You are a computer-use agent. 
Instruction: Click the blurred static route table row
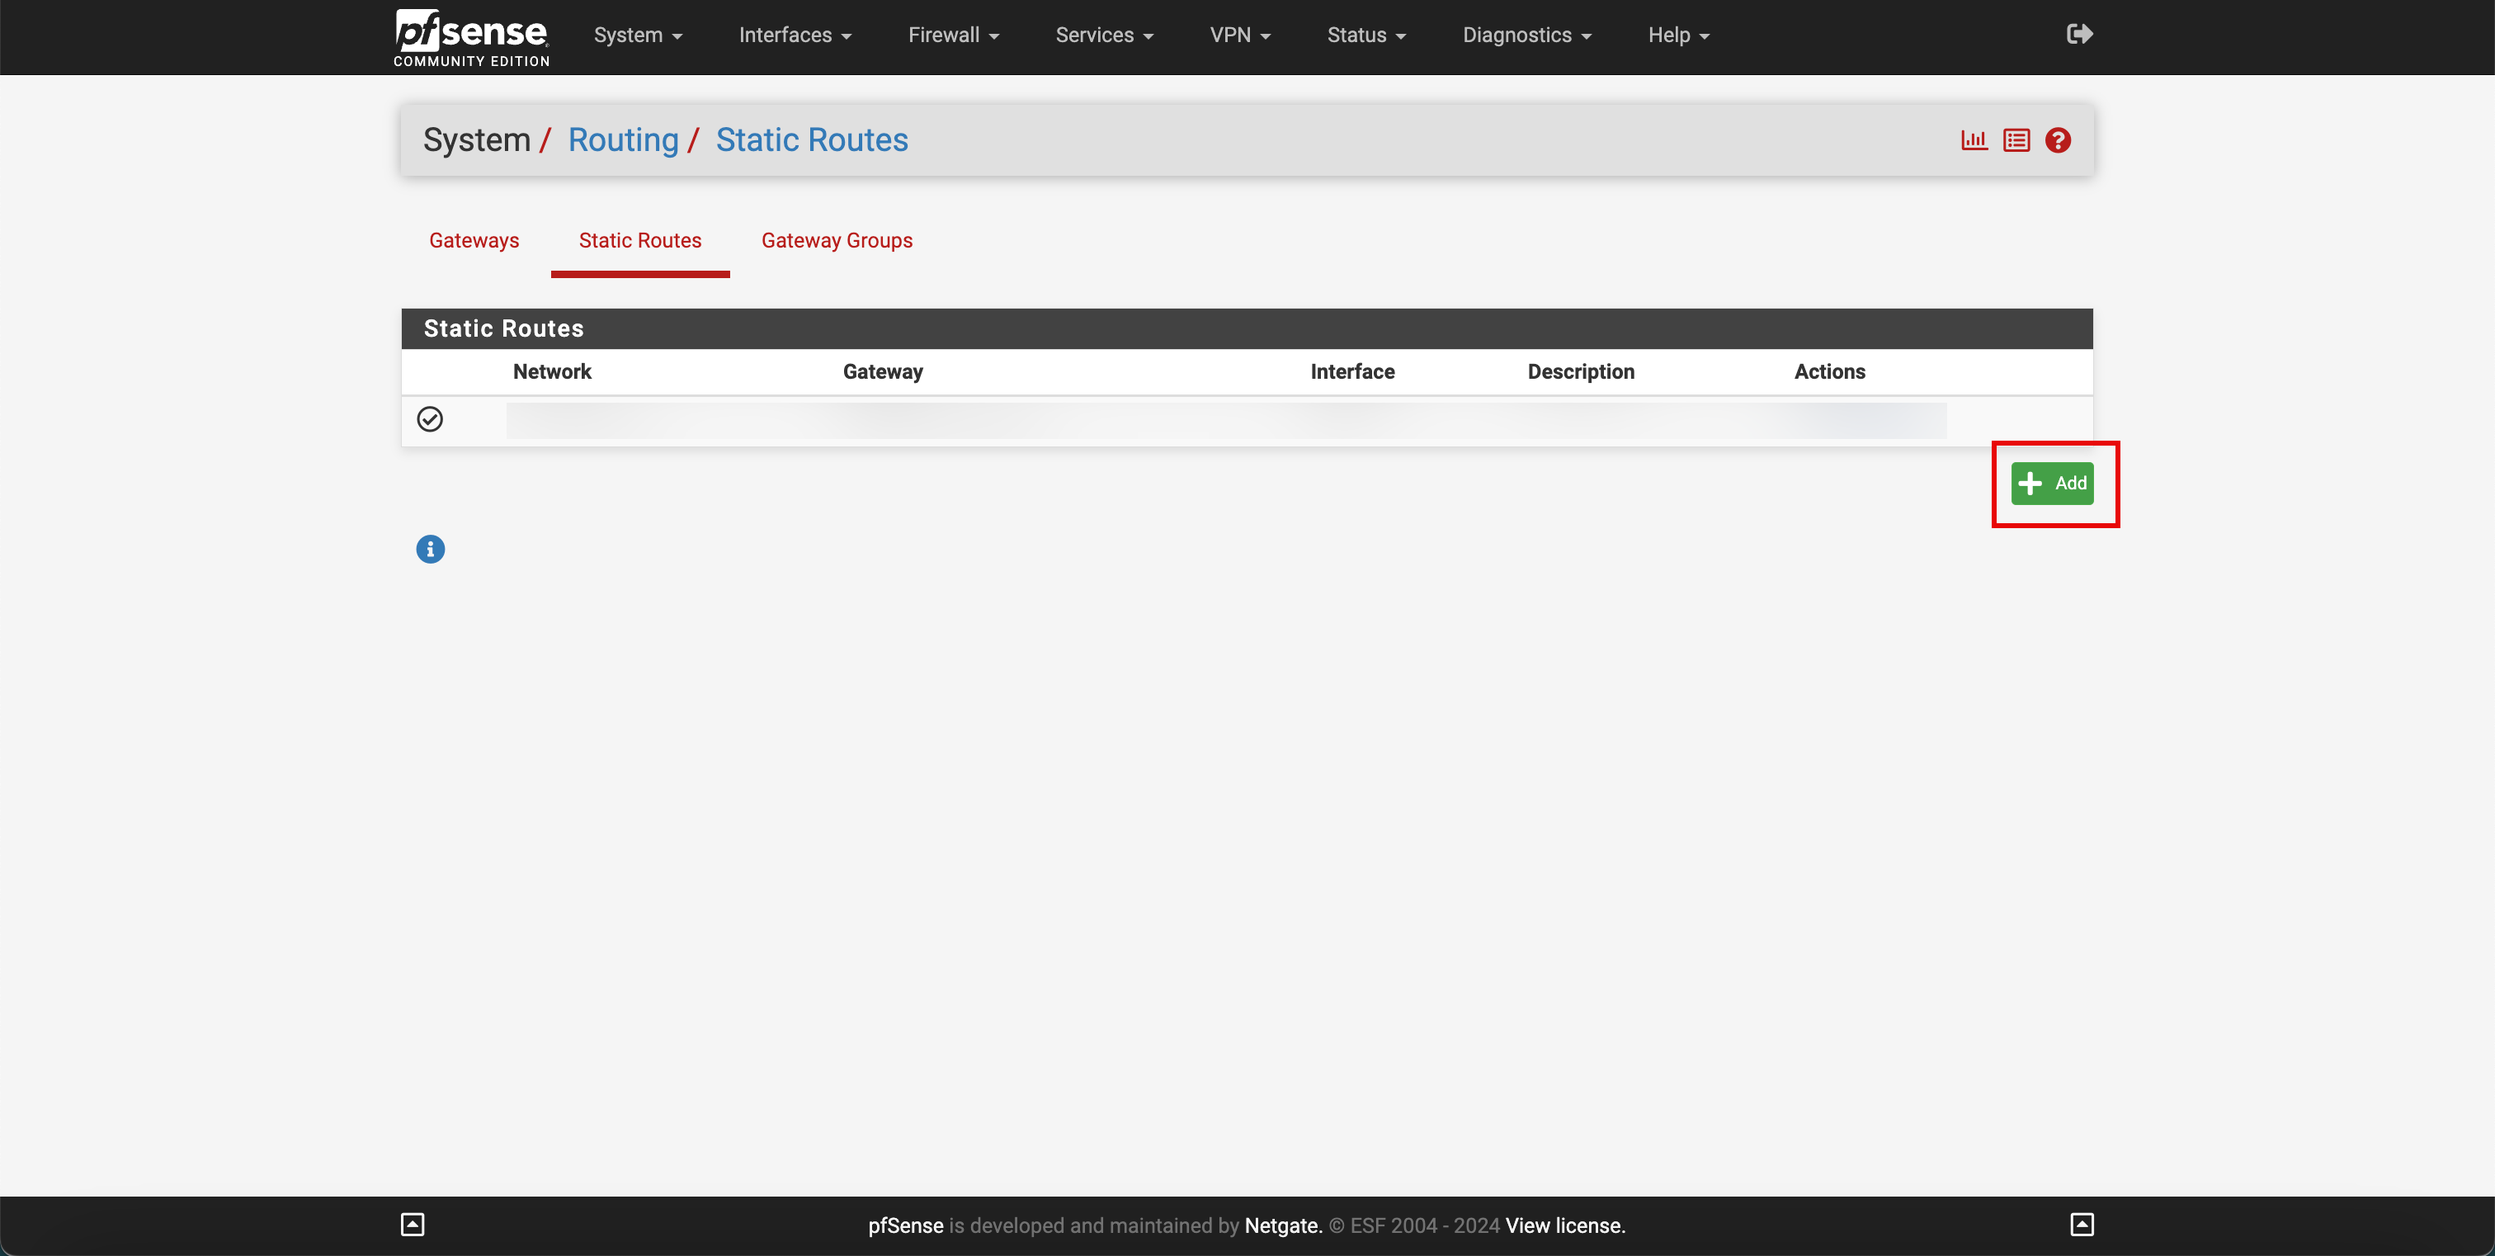1225,420
